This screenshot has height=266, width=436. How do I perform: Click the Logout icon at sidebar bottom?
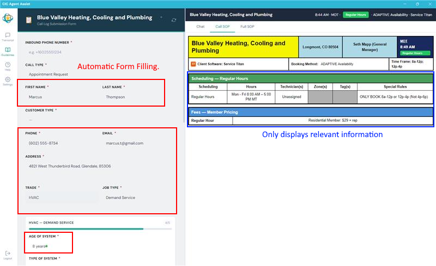point(8,255)
